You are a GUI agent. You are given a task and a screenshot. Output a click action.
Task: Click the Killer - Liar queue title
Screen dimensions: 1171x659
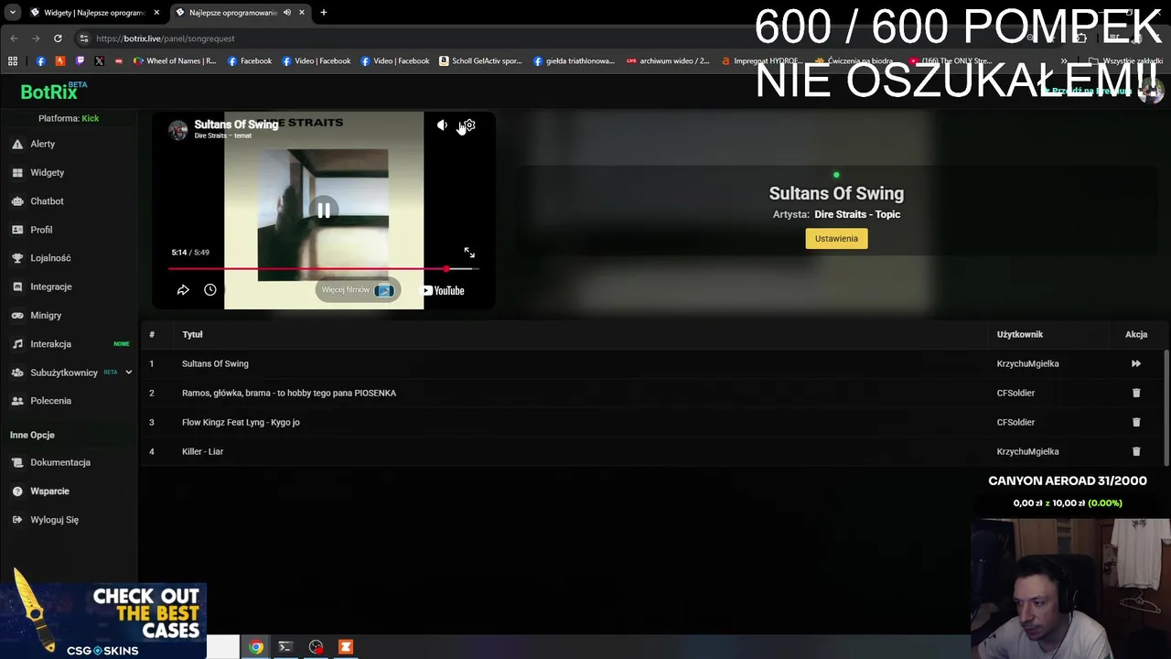(202, 451)
